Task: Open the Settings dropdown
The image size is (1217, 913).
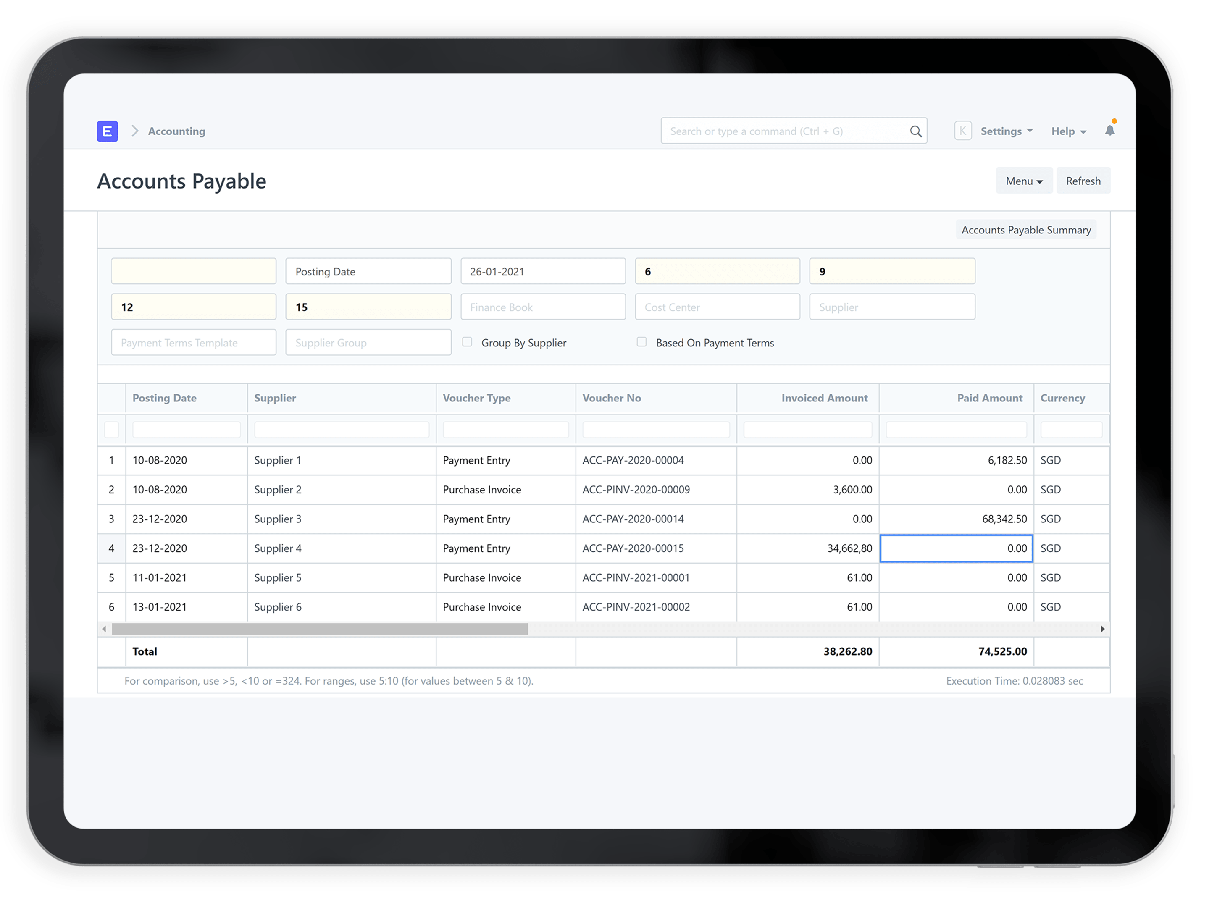Action: [x=1006, y=131]
